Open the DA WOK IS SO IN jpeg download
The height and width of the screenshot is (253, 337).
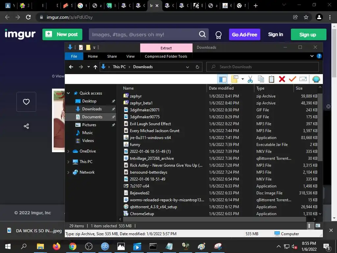pyautogui.click(x=34, y=231)
